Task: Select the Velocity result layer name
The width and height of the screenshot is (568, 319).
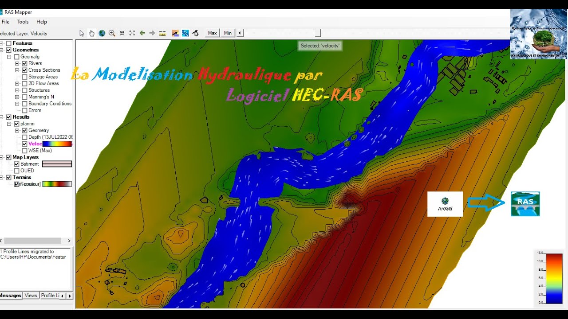Action: [35, 144]
